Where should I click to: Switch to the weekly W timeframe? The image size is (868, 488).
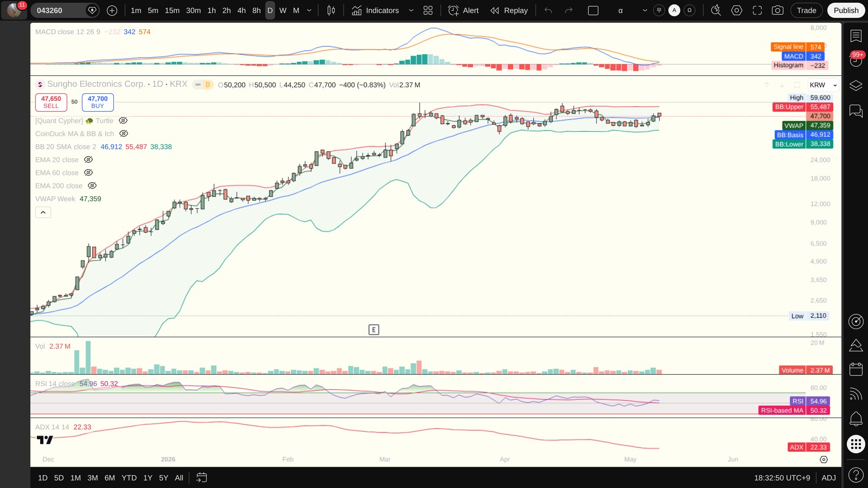[283, 10]
